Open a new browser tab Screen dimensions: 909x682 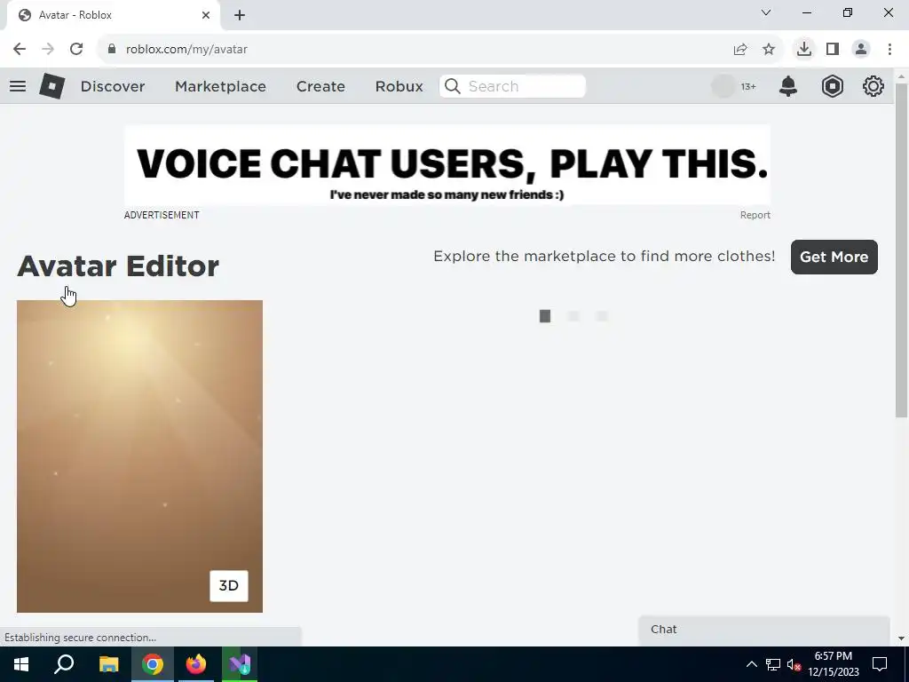[240, 15]
